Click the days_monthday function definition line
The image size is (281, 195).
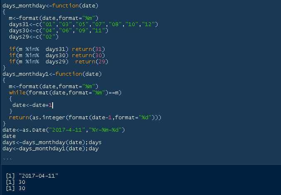[50, 6]
